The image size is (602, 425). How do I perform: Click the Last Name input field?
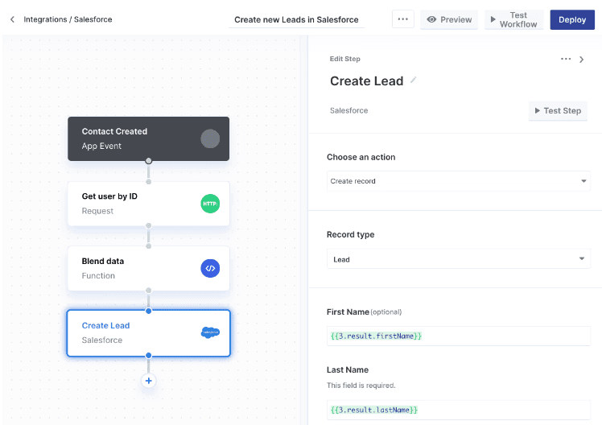click(458, 410)
